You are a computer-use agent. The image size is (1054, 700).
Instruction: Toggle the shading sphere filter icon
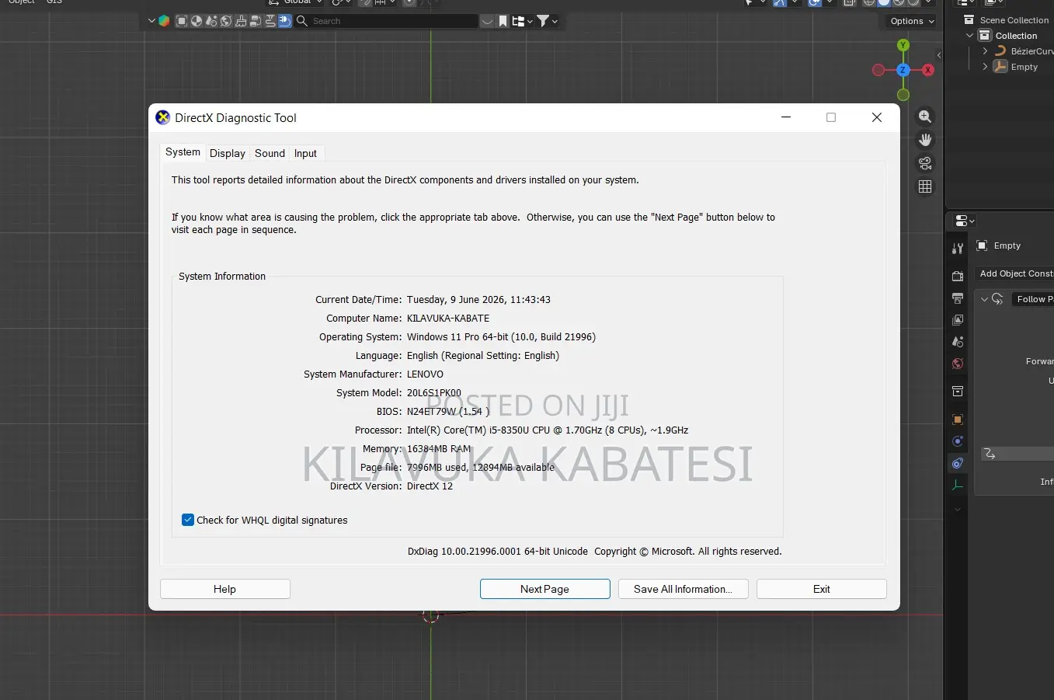click(x=197, y=21)
